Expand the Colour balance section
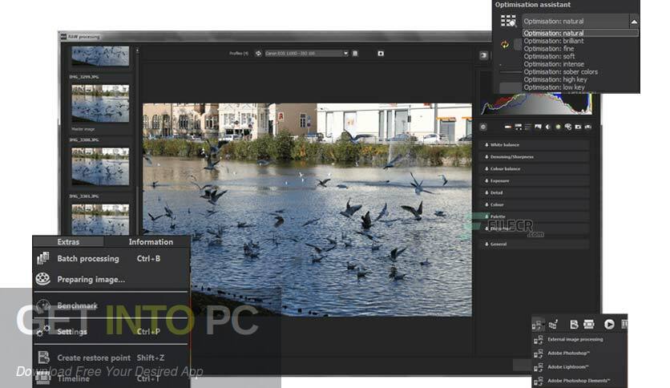Screen dimensions: 670x388 click(x=534, y=169)
